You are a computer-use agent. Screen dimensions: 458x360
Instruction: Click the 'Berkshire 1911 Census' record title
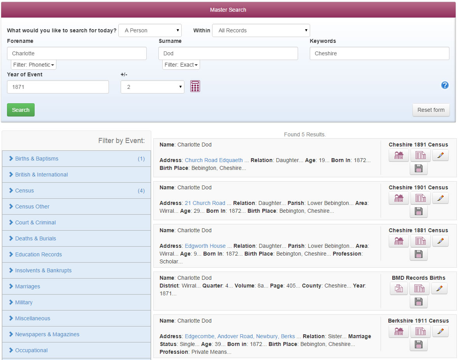[x=418, y=321]
